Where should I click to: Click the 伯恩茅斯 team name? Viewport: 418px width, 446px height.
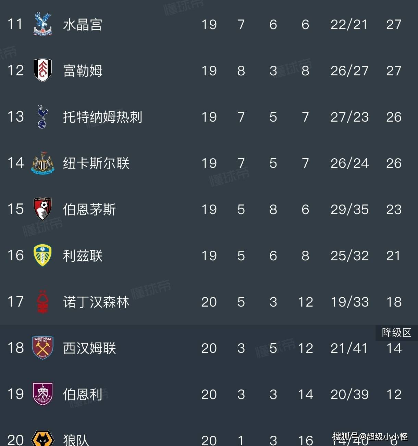coord(89,209)
